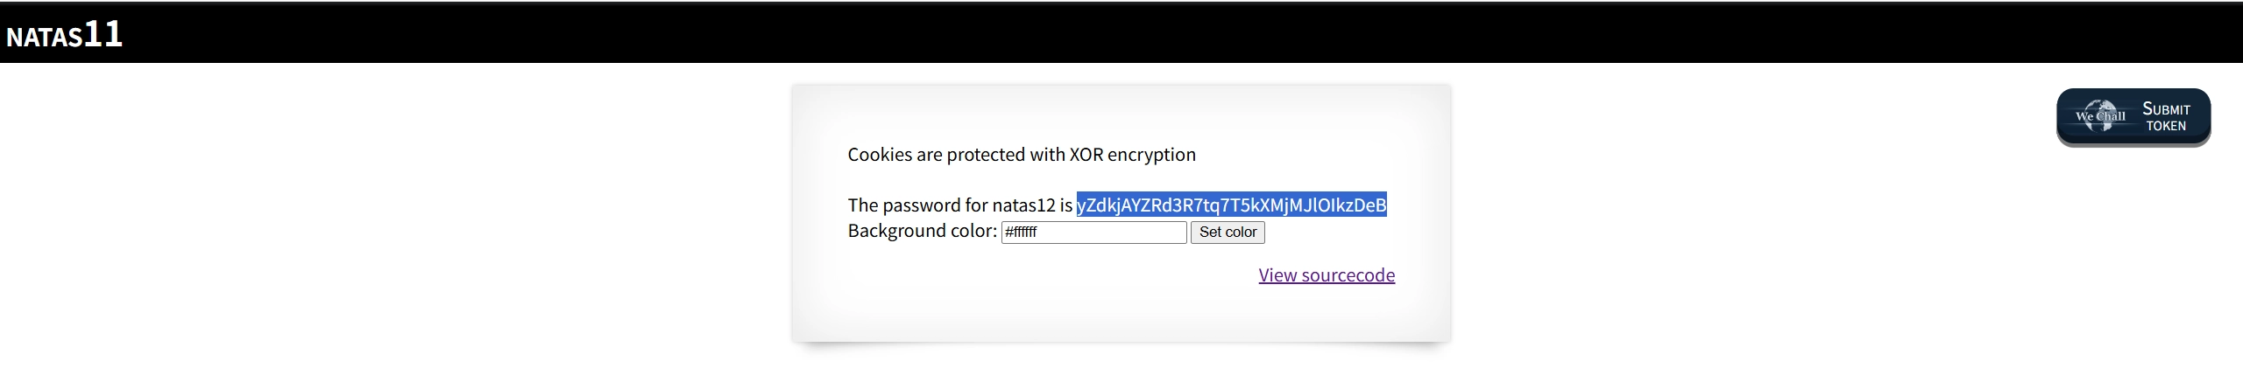This screenshot has height=375, width=2243.
Task: Click the large number 11 in header
Action: 103,34
